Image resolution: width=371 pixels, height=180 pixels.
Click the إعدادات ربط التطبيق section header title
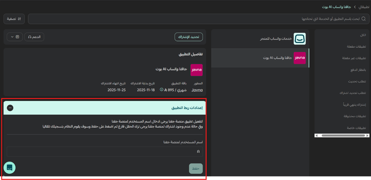click(x=187, y=108)
